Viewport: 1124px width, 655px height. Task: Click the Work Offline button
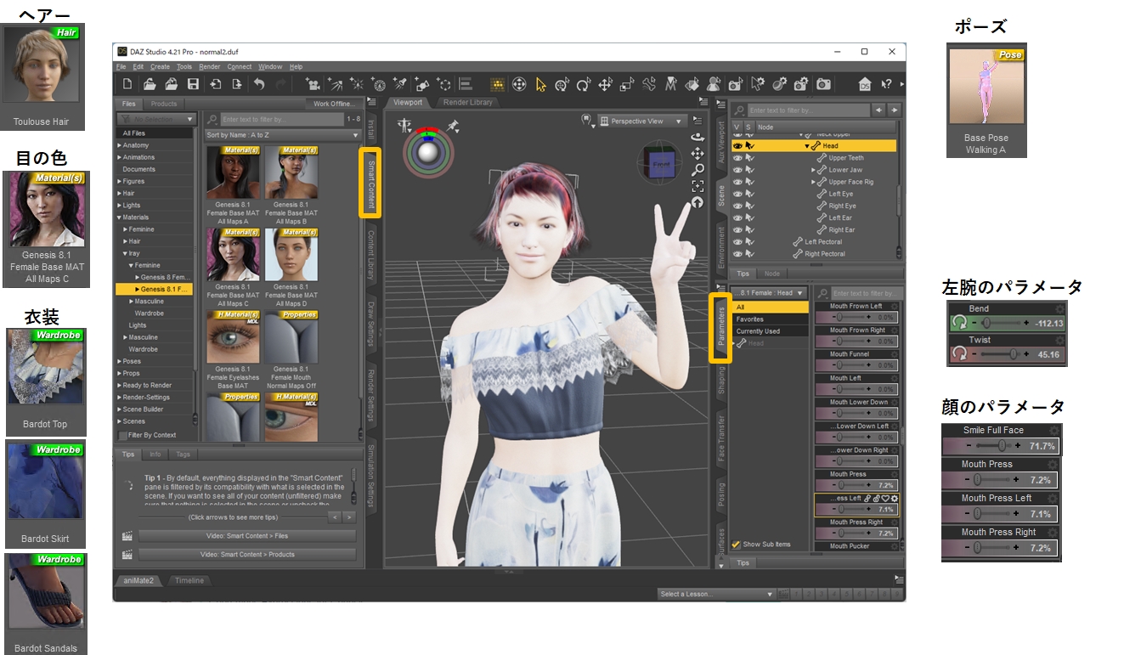tap(333, 104)
